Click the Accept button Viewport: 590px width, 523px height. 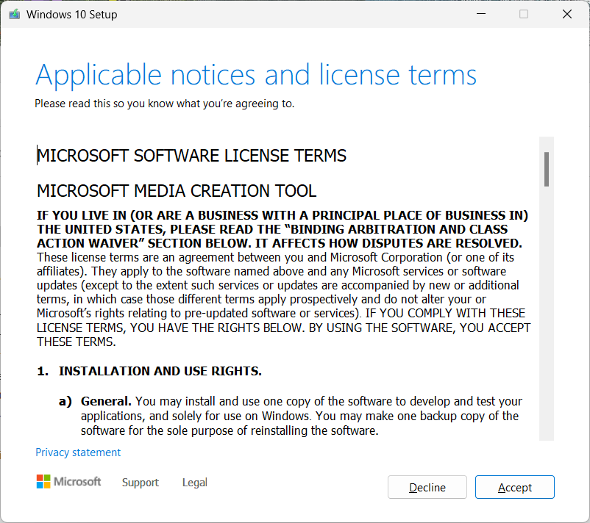pyautogui.click(x=514, y=487)
